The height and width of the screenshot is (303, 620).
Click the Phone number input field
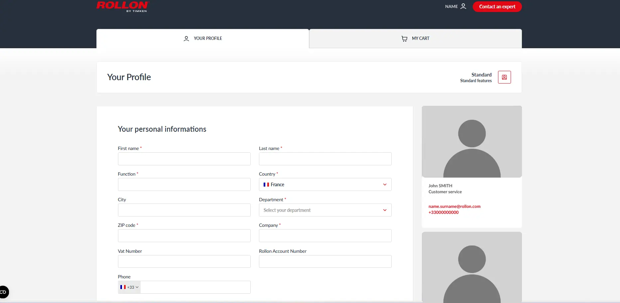point(195,287)
